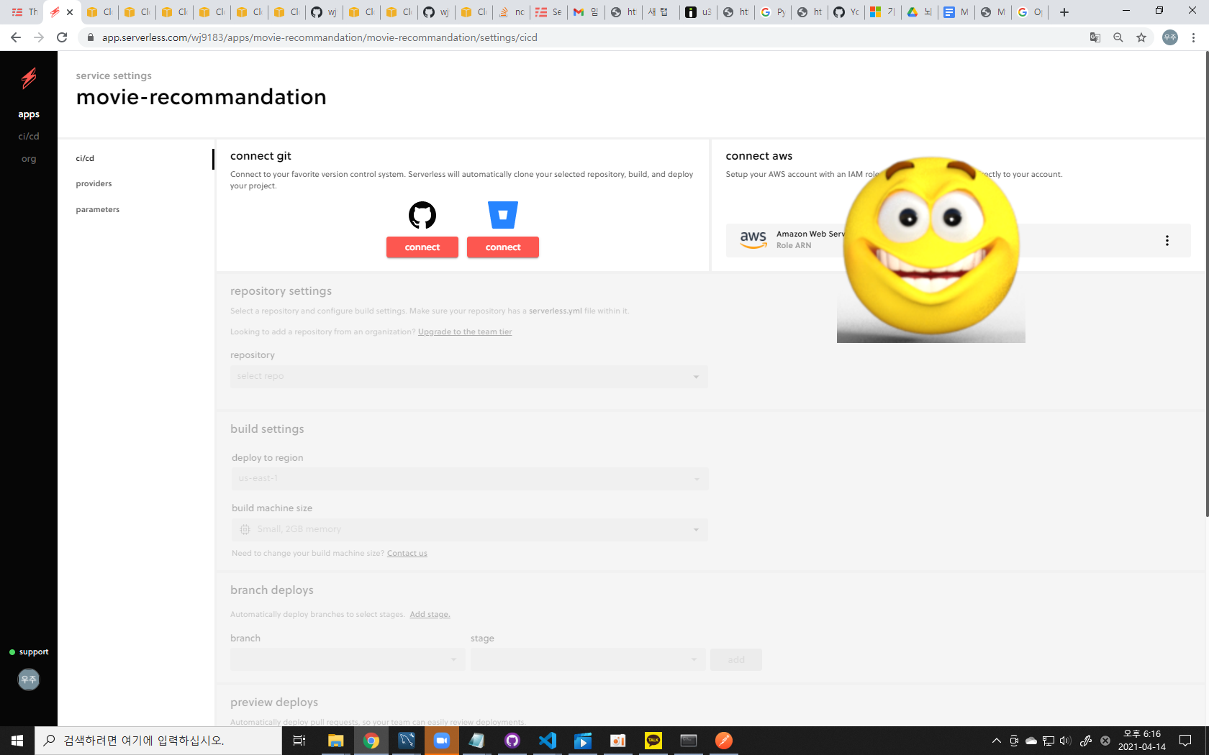Go to ci/cd in the black sidebar
Screen dimensions: 1209x755
(29, 136)
